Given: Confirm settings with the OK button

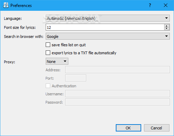Looking at the screenshot, I should point(128,128).
